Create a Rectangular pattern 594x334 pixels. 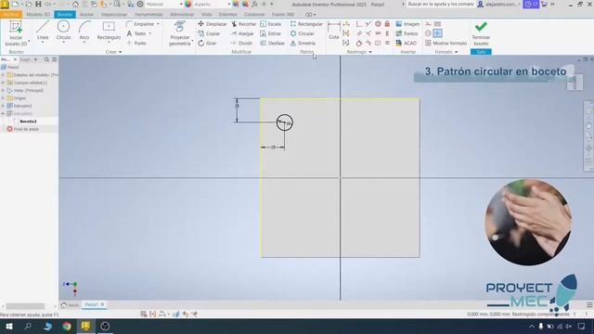coord(306,24)
